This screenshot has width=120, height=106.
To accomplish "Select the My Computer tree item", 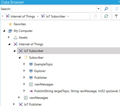I will pos(23,31).
